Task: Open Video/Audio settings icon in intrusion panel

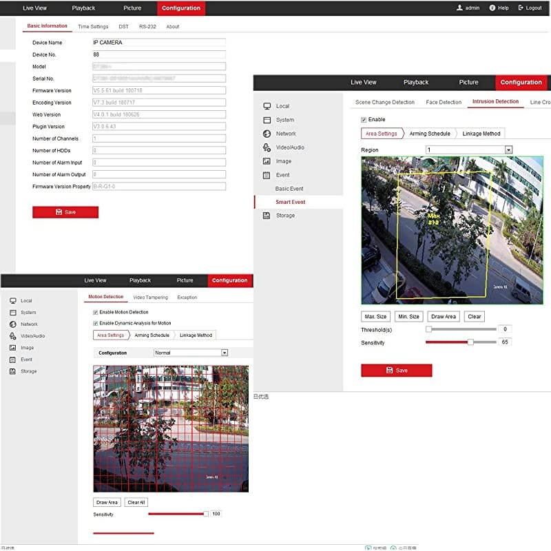Action: pyautogui.click(x=267, y=147)
